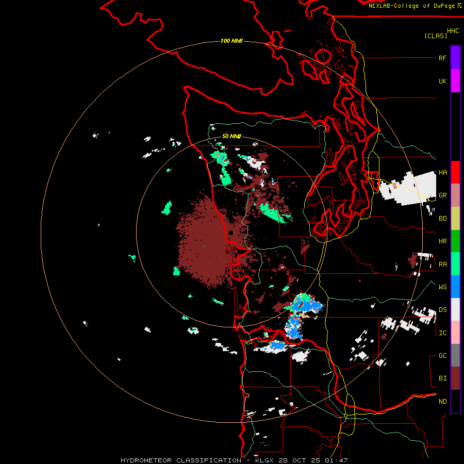
Task: Click the HHC product code label
Action: (453, 31)
